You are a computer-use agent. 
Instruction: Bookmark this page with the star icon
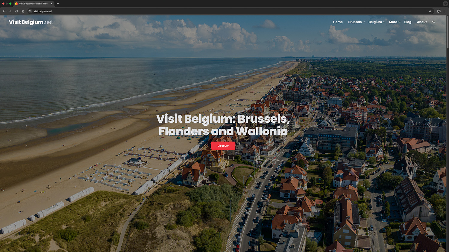click(430, 11)
